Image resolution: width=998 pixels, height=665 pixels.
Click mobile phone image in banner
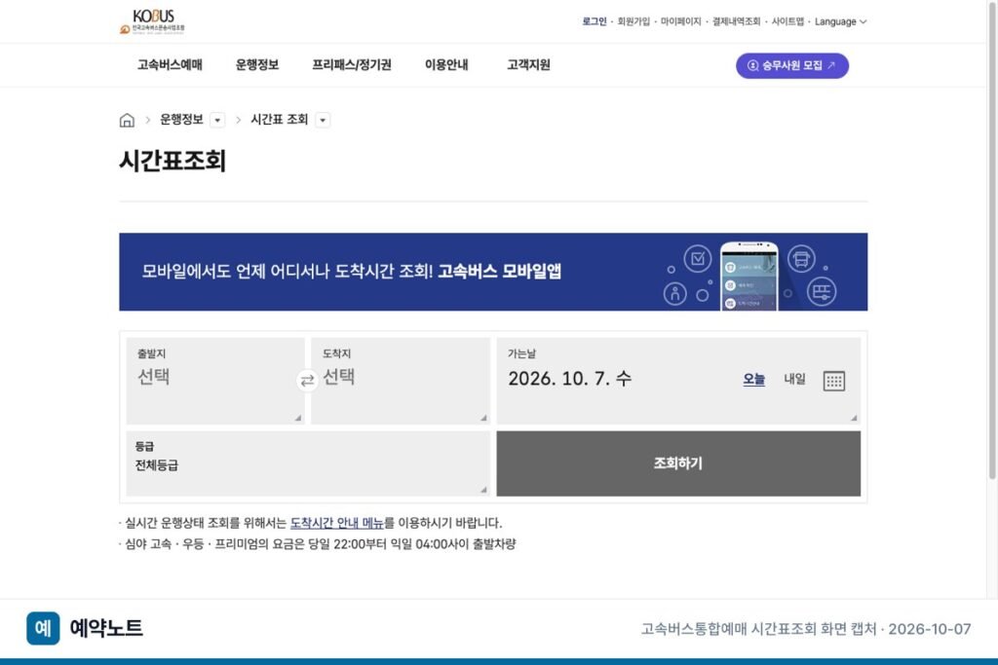(749, 276)
